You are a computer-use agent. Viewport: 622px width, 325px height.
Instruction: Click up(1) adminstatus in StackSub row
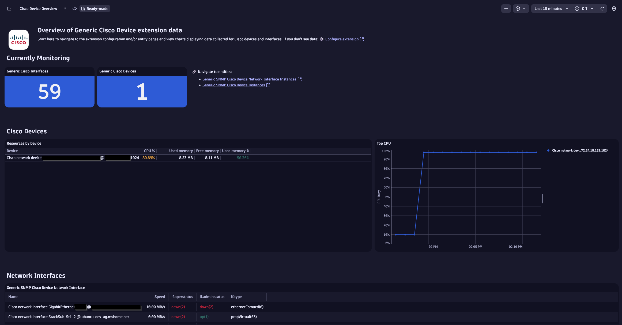click(x=204, y=317)
